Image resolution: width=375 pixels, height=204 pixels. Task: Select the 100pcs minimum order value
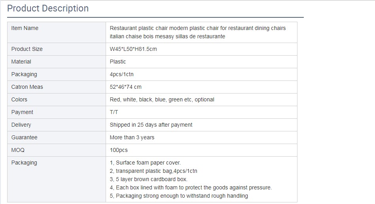(x=119, y=150)
